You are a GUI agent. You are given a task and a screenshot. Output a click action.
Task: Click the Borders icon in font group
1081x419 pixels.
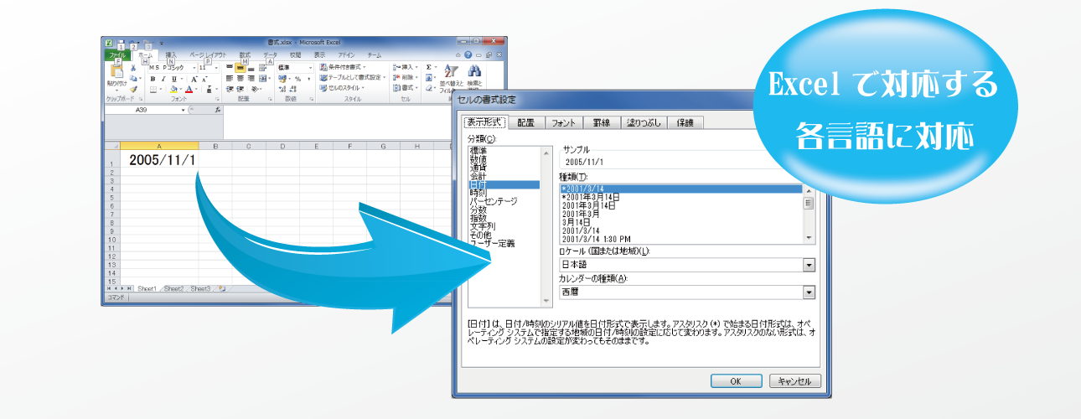(154, 89)
